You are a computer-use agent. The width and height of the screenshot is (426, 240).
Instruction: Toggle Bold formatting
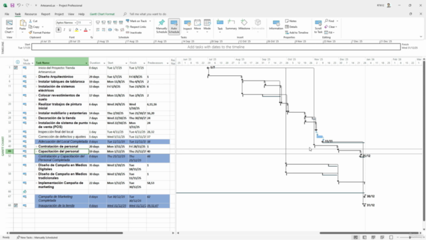tap(59, 29)
